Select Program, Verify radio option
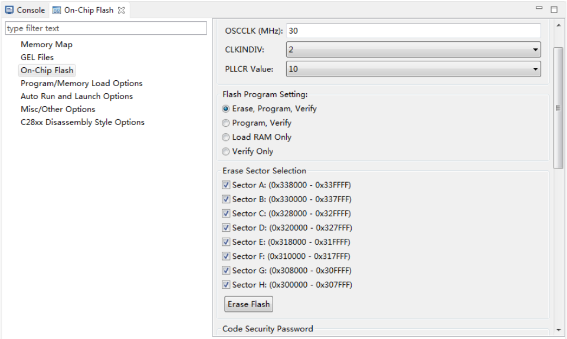This screenshot has height=339, width=567. coord(225,123)
